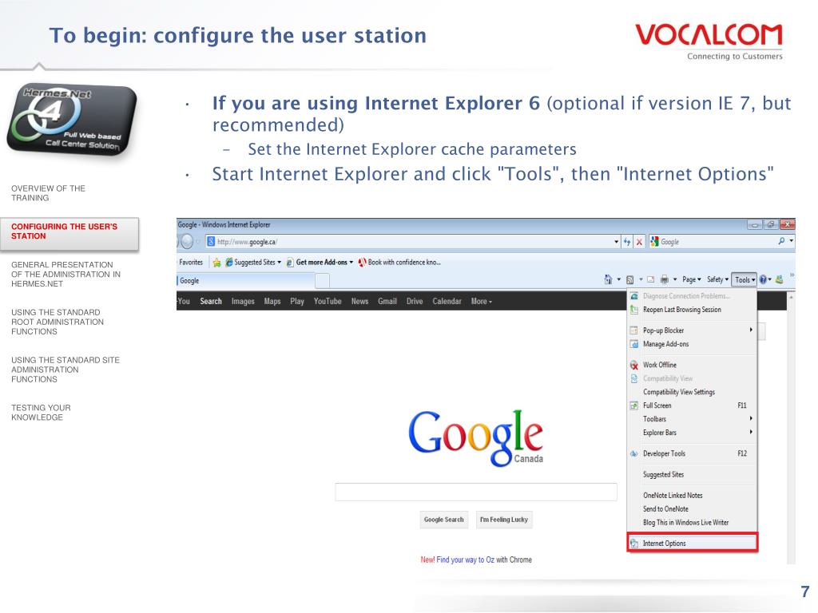
Task: Expand the Explorer Bars submenu arrow
Action: 751,432
